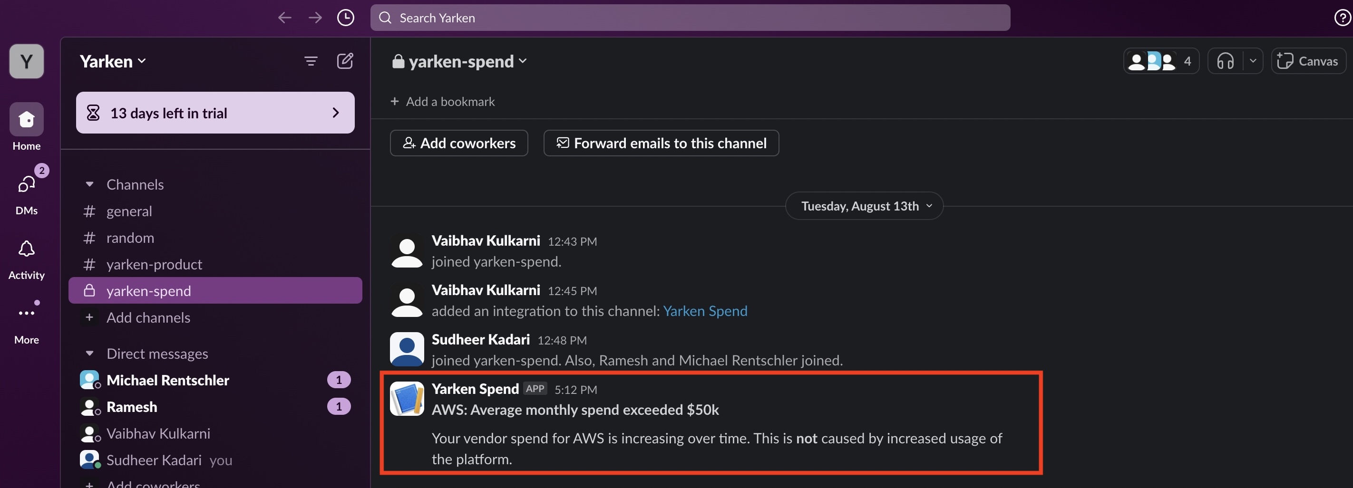1353x488 pixels.
Task: Open the Yarken workspace dropdown
Action: [113, 61]
